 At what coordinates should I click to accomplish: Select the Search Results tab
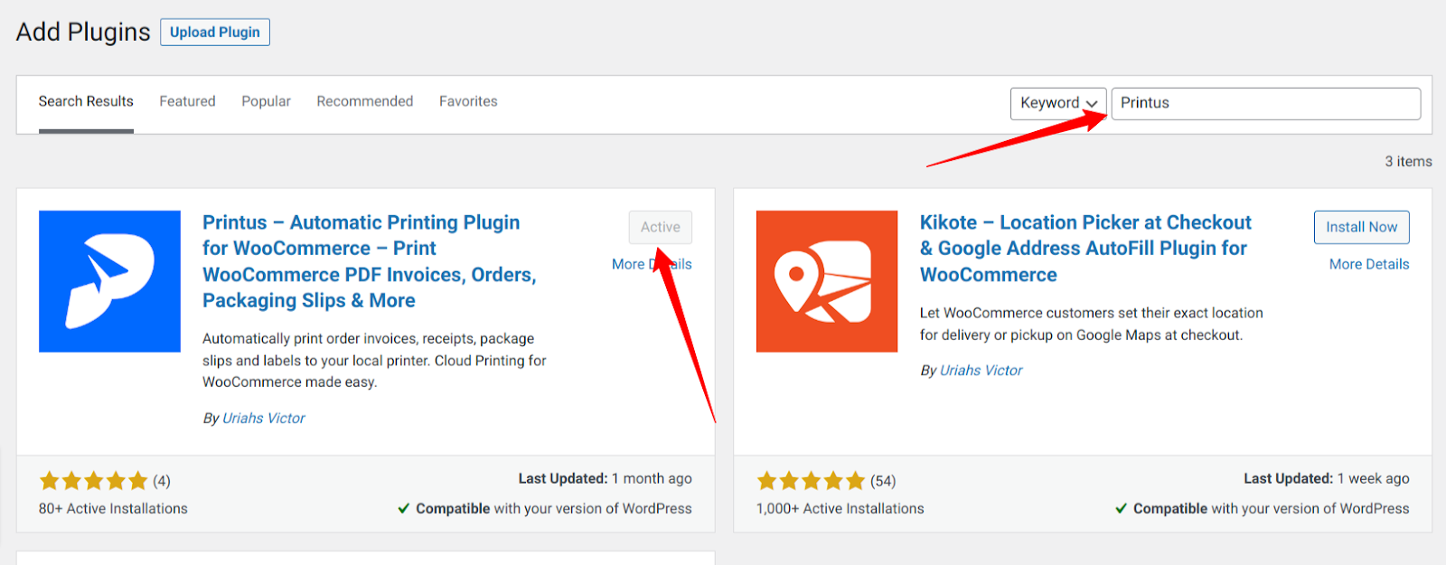tap(86, 101)
